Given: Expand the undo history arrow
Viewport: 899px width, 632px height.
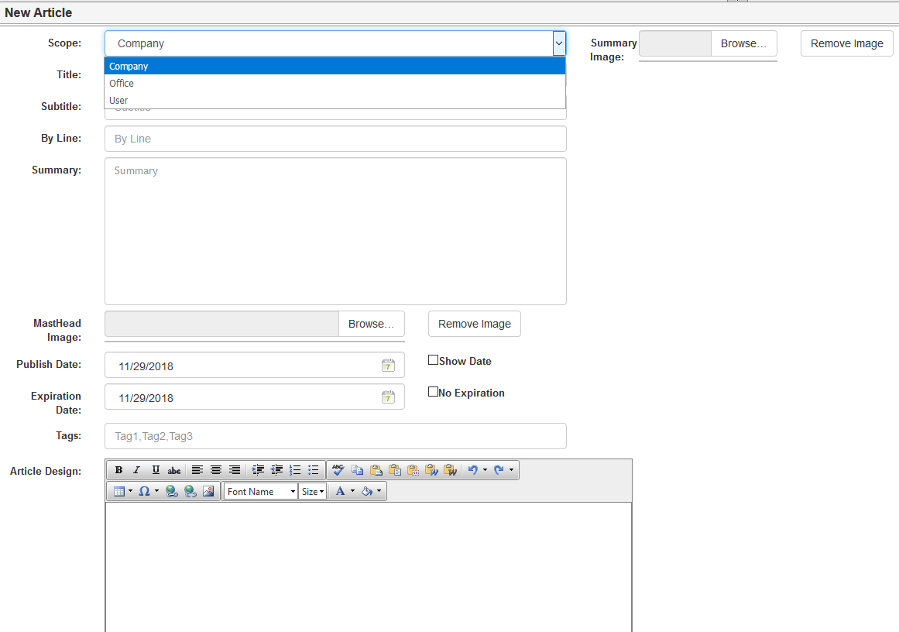Looking at the screenshot, I should pyautogui.click(x=485, y=470).
